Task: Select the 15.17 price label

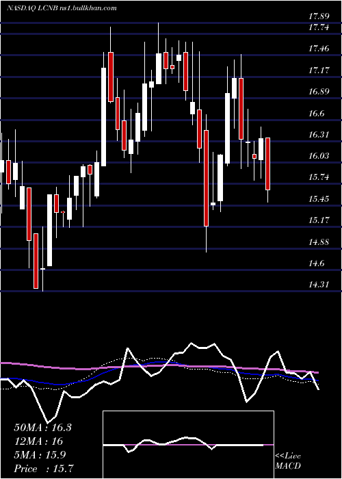Action: pos(318,220)
